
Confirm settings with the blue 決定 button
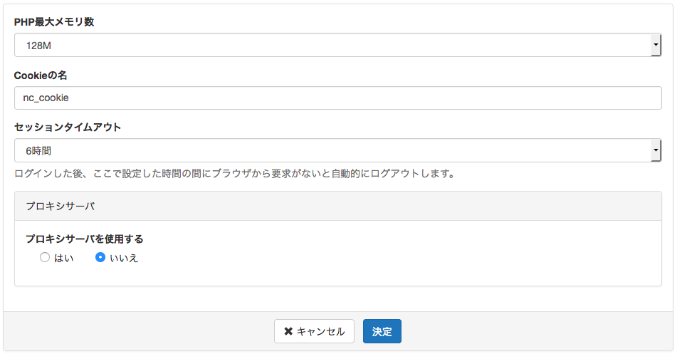(x=382, y=331)
